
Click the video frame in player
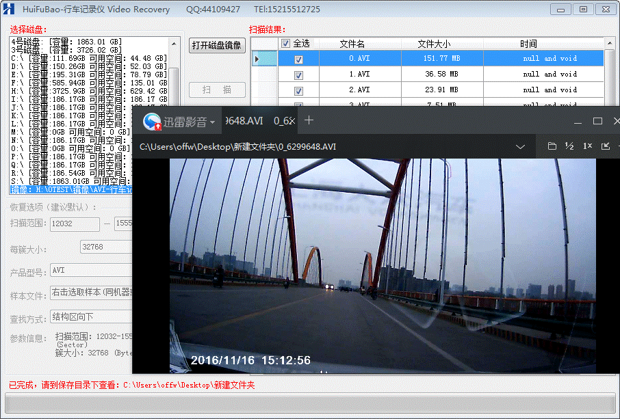(383, 266)
